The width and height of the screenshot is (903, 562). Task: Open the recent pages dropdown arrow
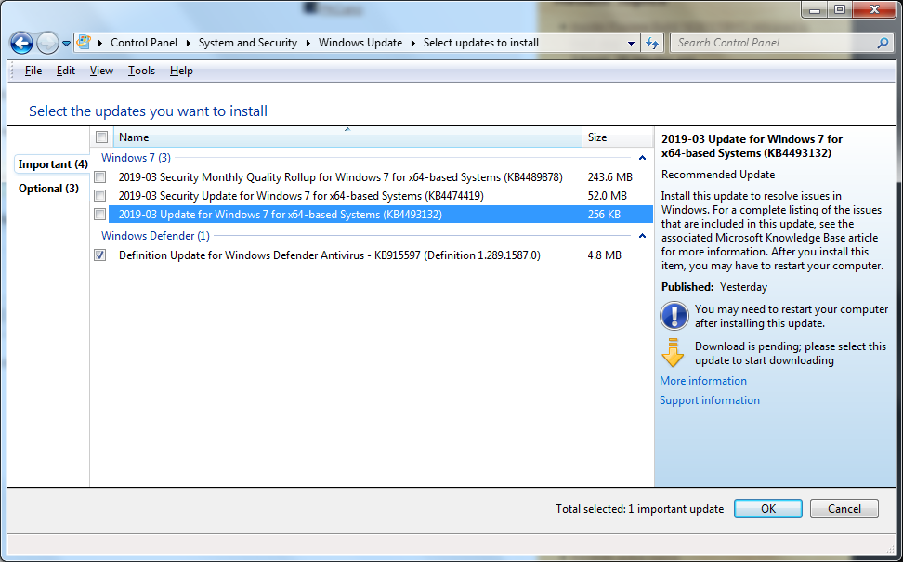(67, 44)
